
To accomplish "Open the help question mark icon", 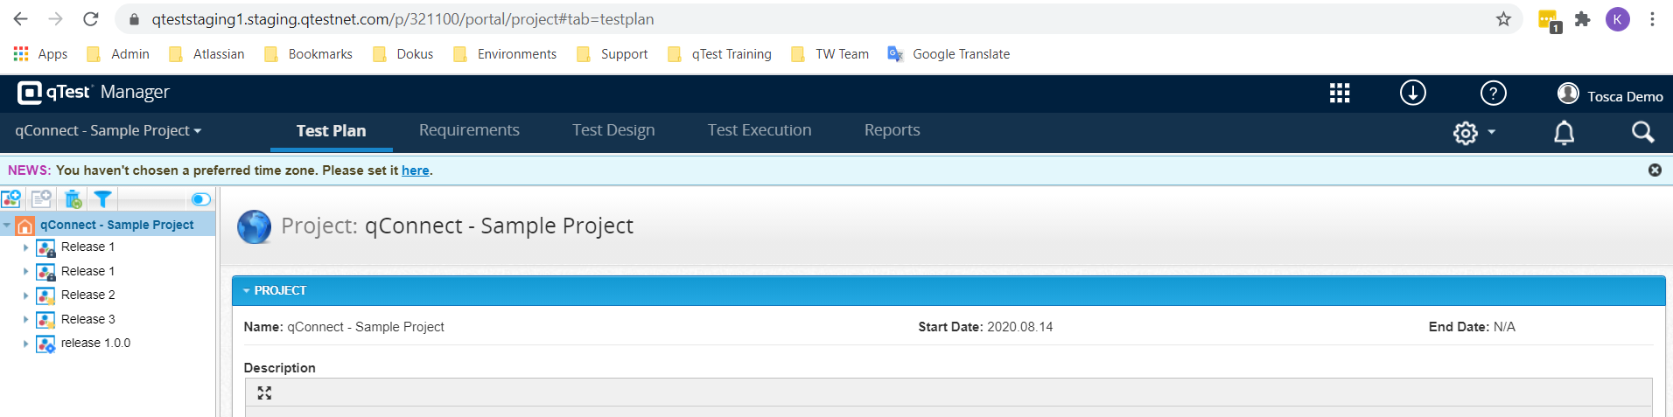I will point(1494,93).
